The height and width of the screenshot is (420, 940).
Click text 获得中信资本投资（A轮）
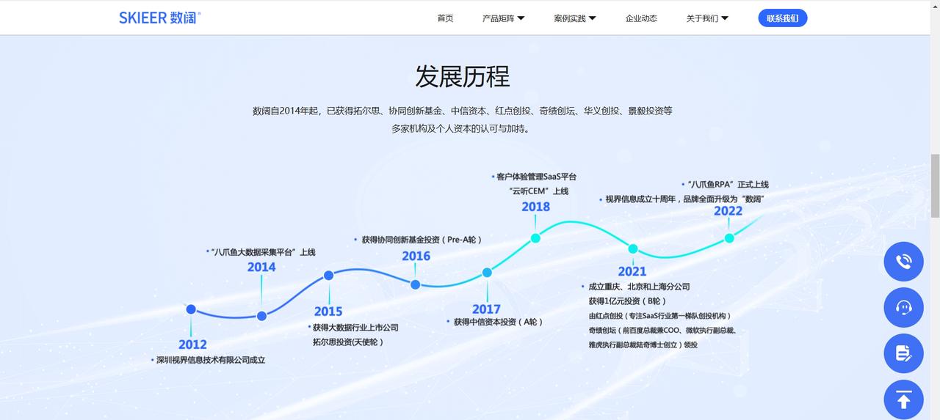point(499,322)
